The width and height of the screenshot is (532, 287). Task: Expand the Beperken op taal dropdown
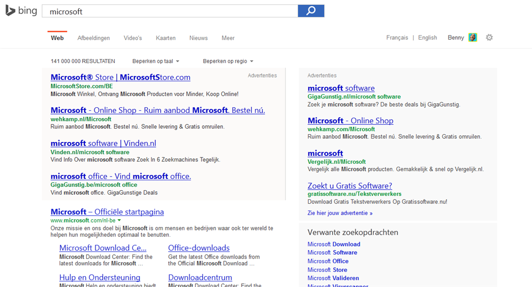point(156,61)
